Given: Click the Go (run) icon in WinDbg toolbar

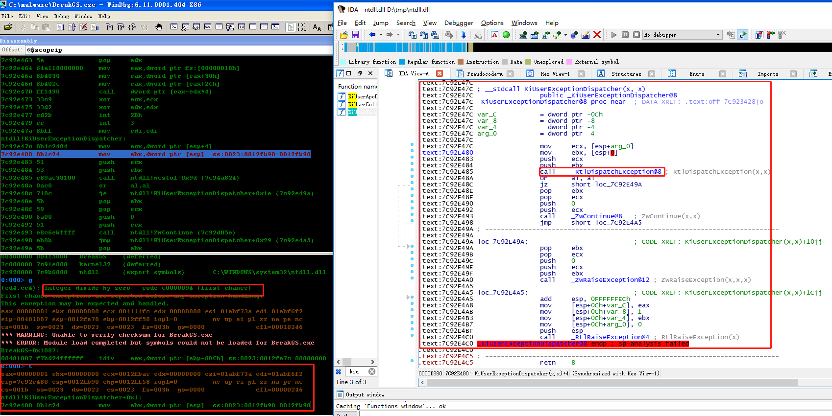Looking at the screenshot, I should tap(60, 27).
